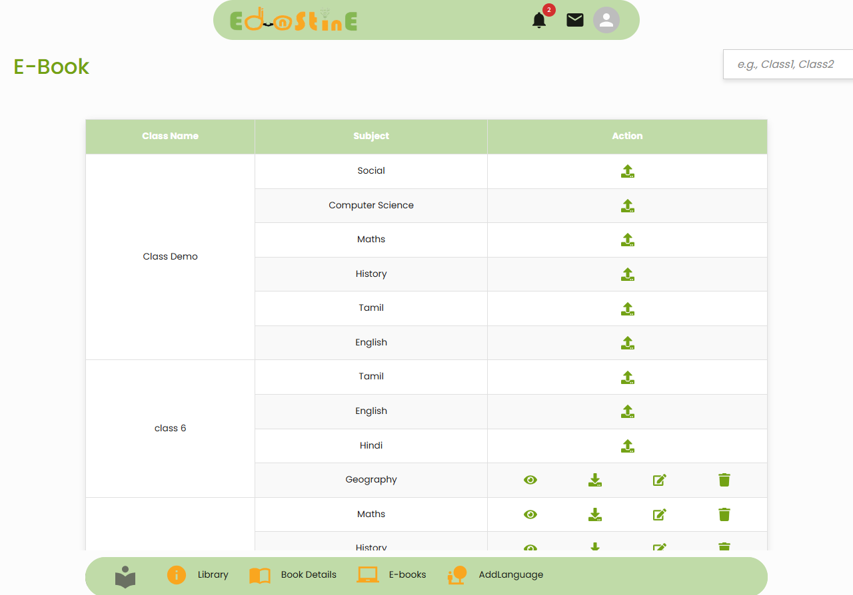Switch to E-books in bottom navigation
Viewport: 853px width, 595px height.
pos(392,575)
